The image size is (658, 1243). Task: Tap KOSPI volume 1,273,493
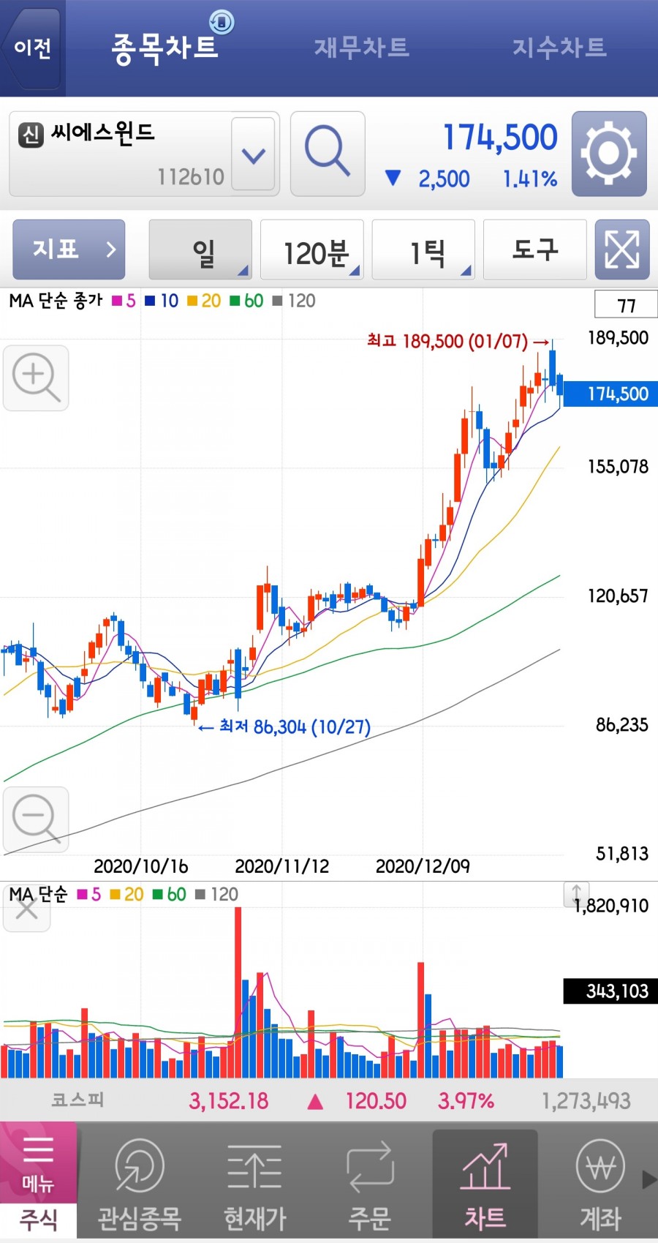tap(586, 1100)
